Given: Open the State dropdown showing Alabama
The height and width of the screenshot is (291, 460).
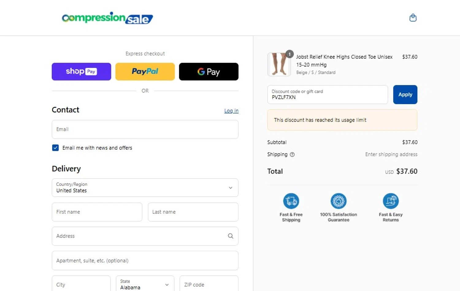Looking at the screenshot, I should (145, 285).
